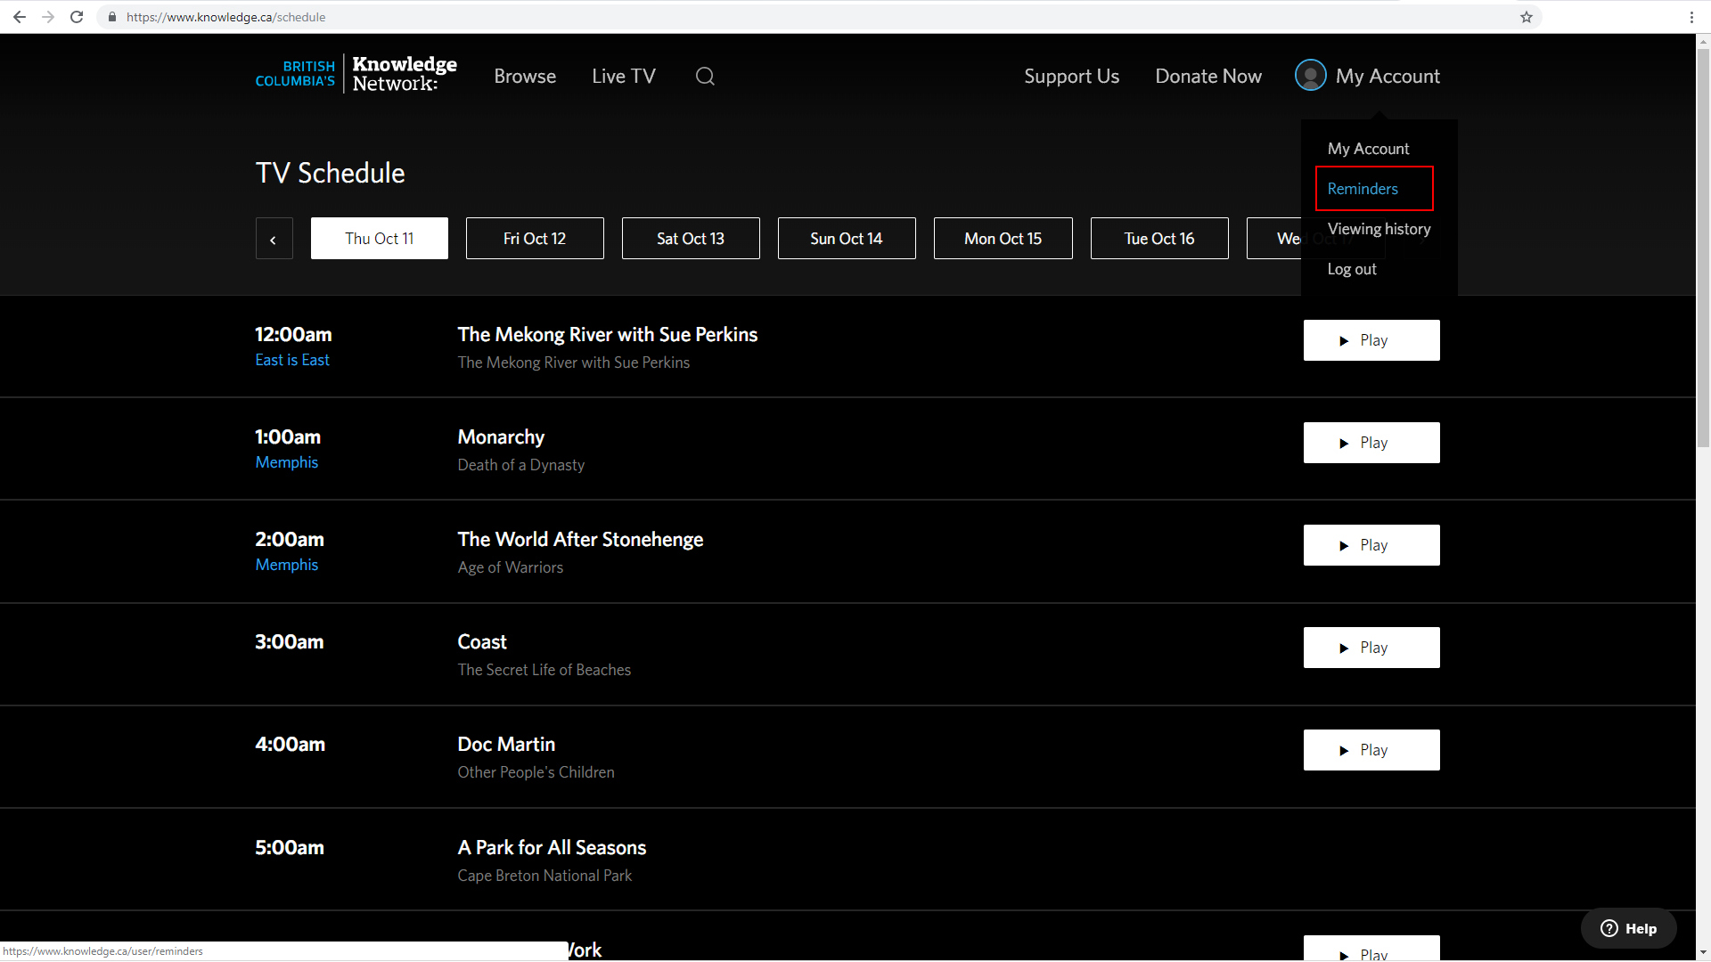The width and height of the screenshot is (1711, 962).
Task: Open Browse in navigation
Action: click(525, 77)
